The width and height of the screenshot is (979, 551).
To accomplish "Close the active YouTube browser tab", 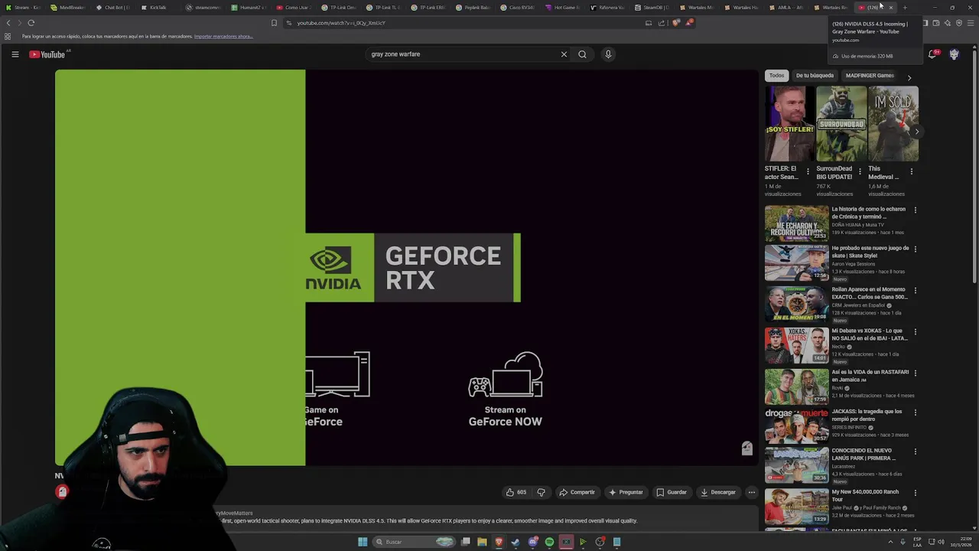I will pyautogui.click(x=890, y=8).
